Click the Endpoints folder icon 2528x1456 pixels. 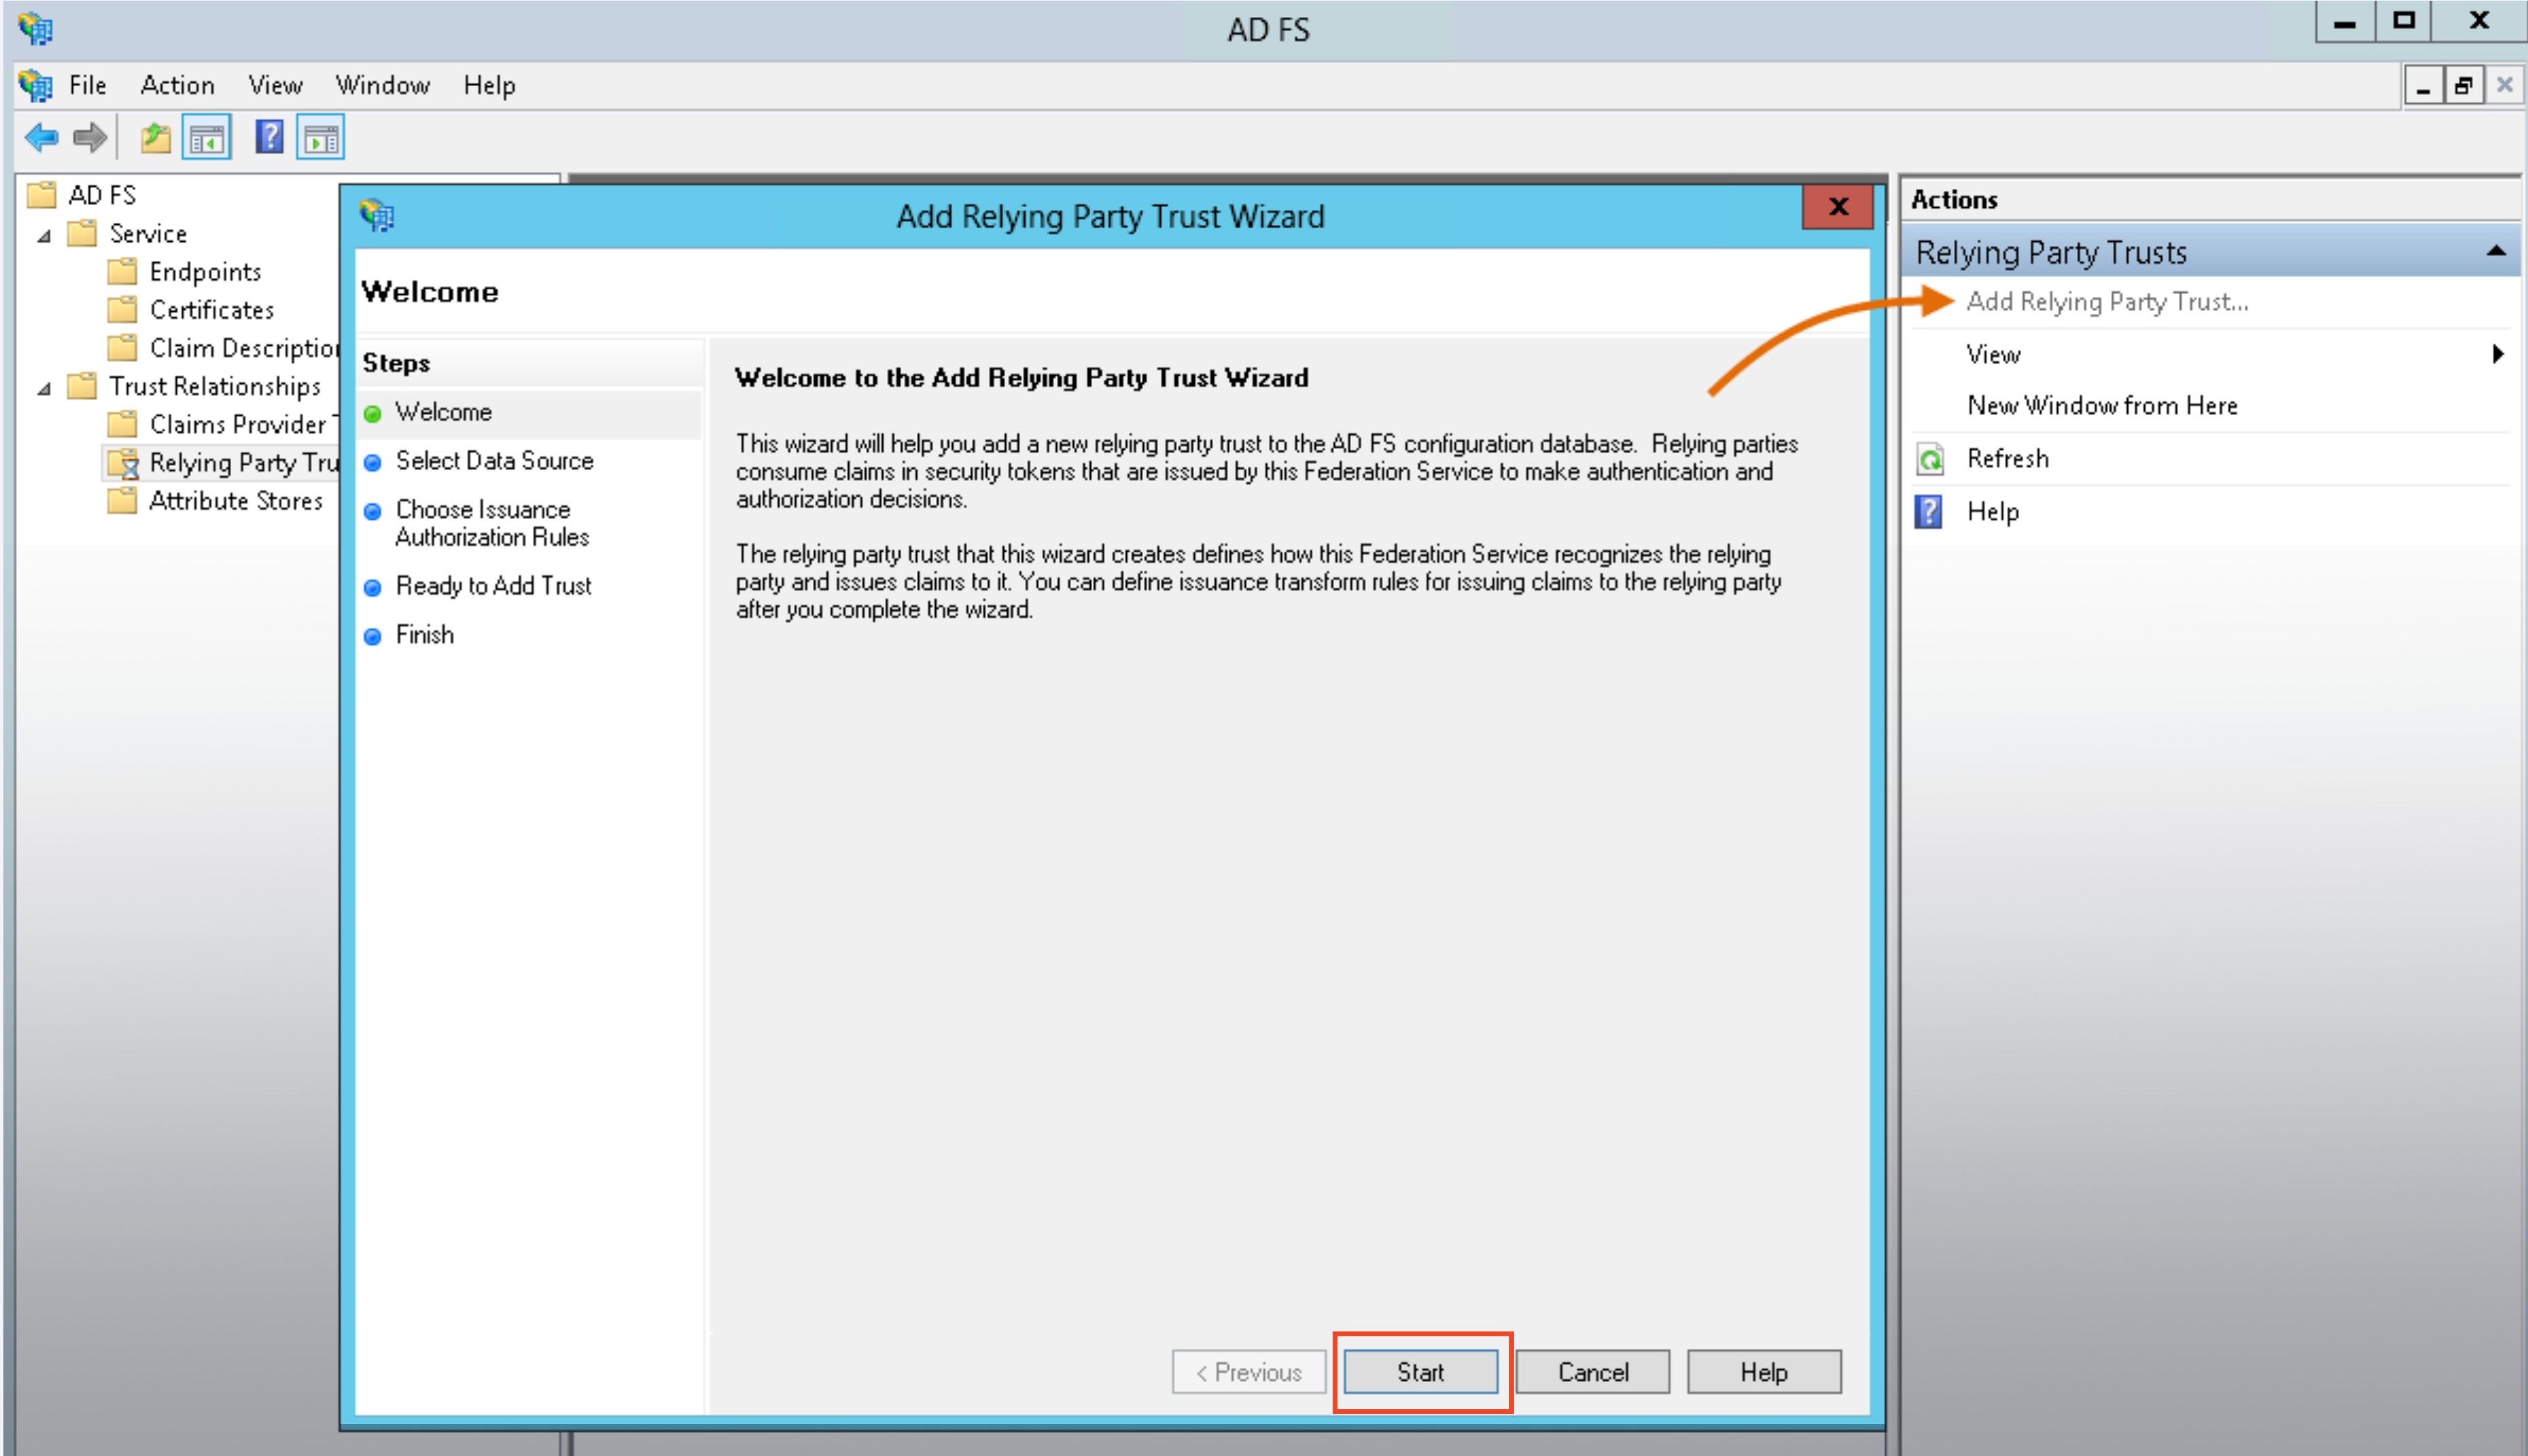(x=122, y=271)
